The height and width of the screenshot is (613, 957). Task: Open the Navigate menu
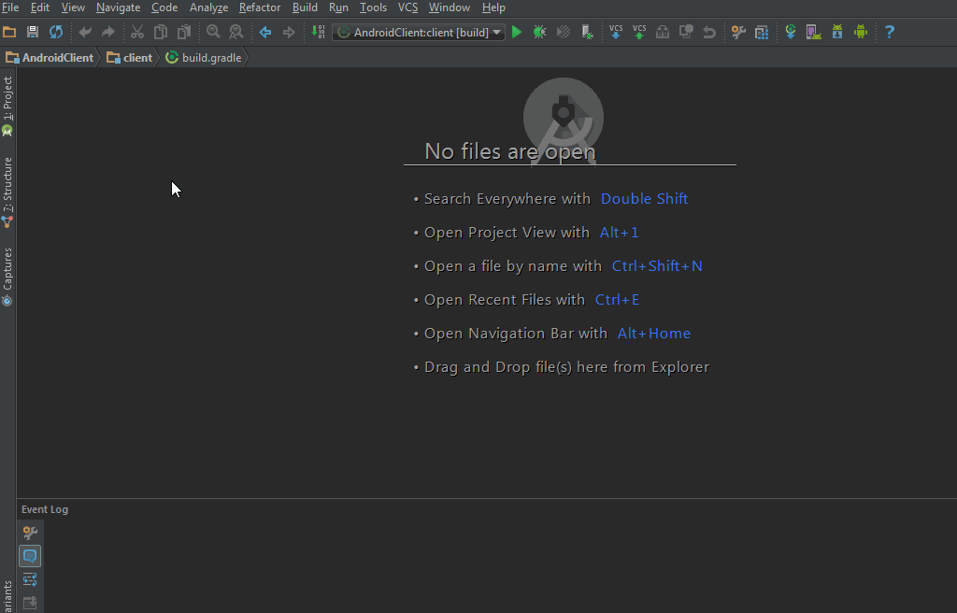pos(119,7)
